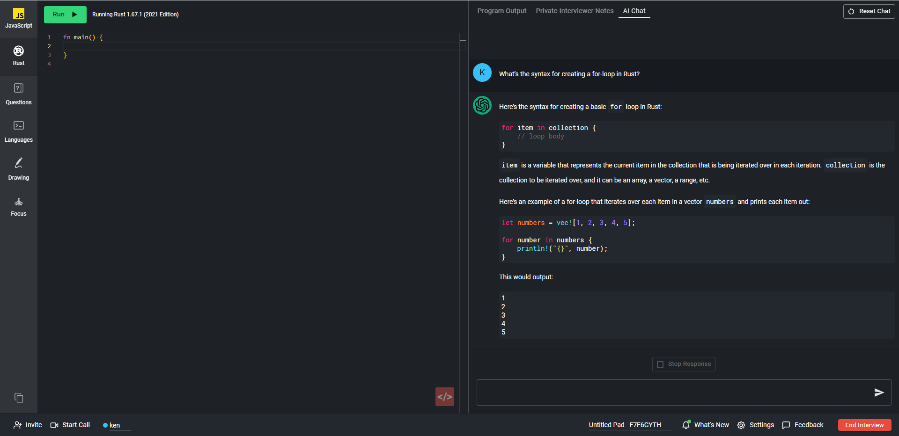Switch to the Program Output tab
899x436 pixels.
pyautogui.click(x=501, y=11)
